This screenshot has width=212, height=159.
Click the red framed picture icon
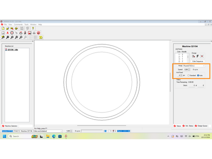(30, 33)
